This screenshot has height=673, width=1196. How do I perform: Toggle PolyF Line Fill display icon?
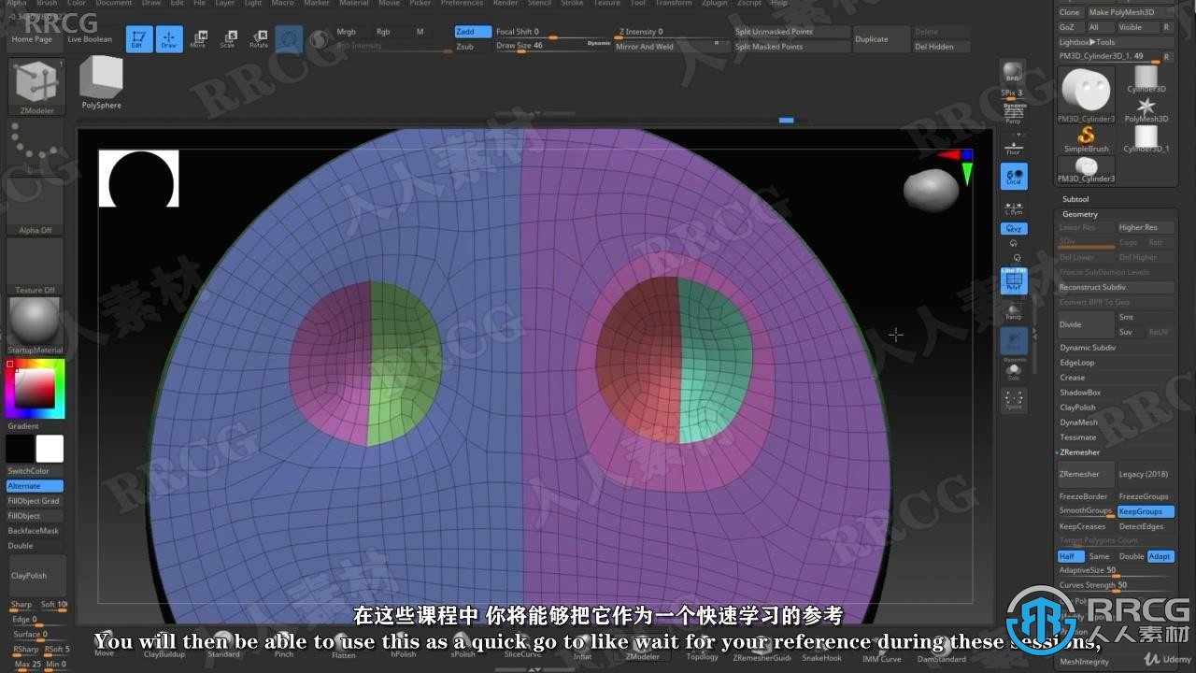pyautogui.click(x=1014, y=280)
